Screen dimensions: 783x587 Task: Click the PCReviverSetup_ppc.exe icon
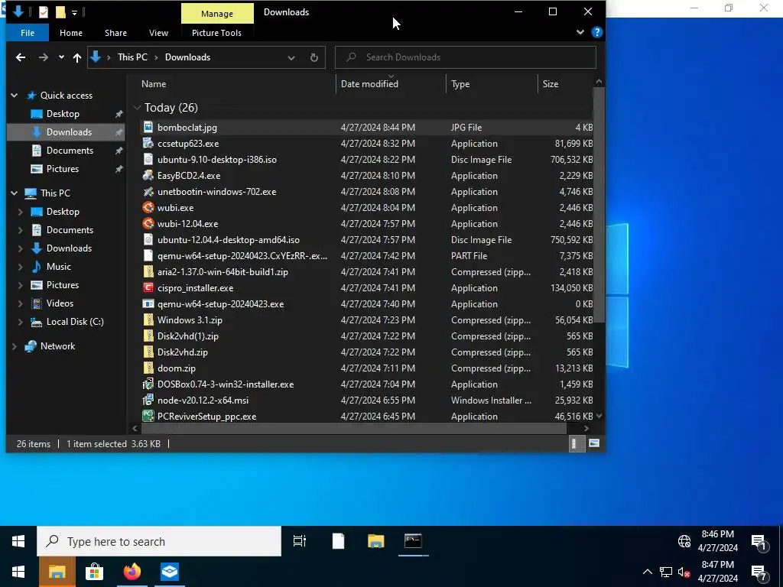point(148,416)
